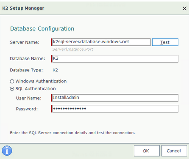Focus the Database Name field
This screenshot has width=189, height=159.
coord(114,59)
